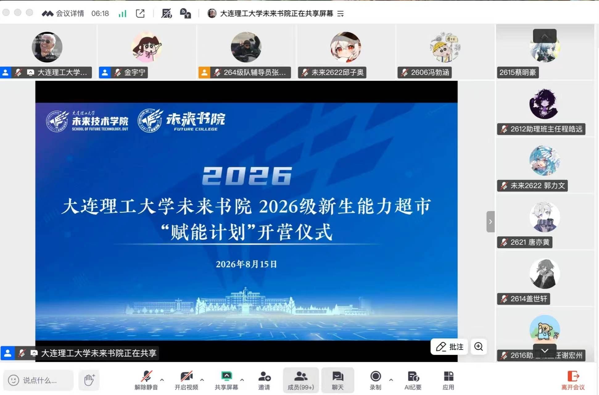Open the 成员(99+) members panel

301,380
